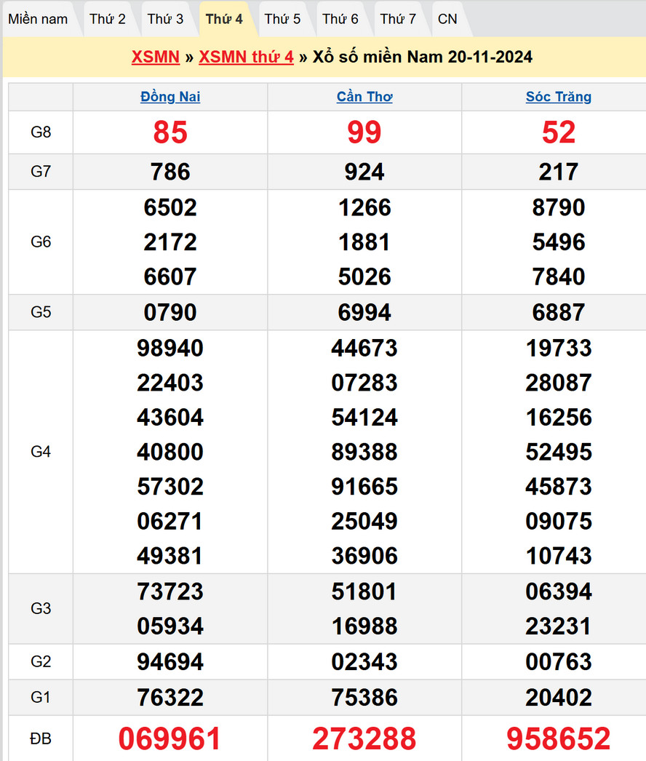Click the G8 number 85

pyautogui.click(x=170, y=132)
